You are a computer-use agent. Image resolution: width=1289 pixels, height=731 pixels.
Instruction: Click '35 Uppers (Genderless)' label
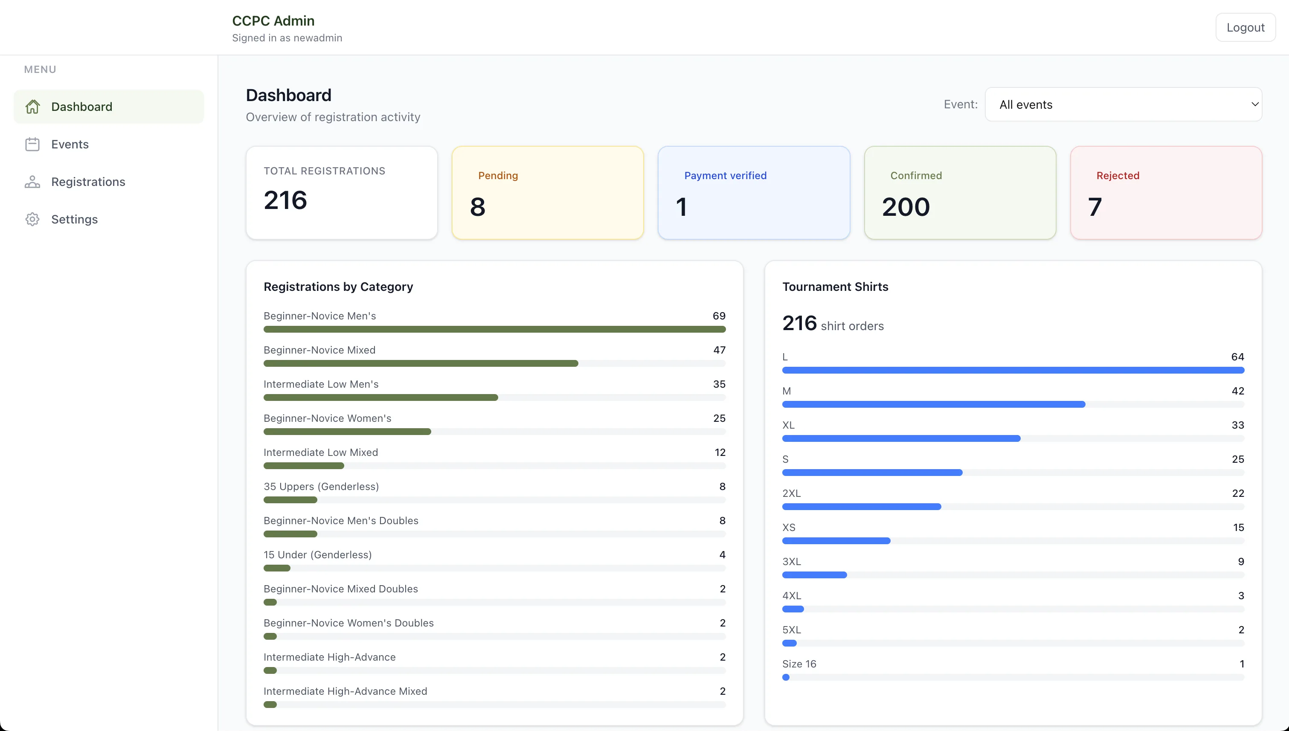321,487
